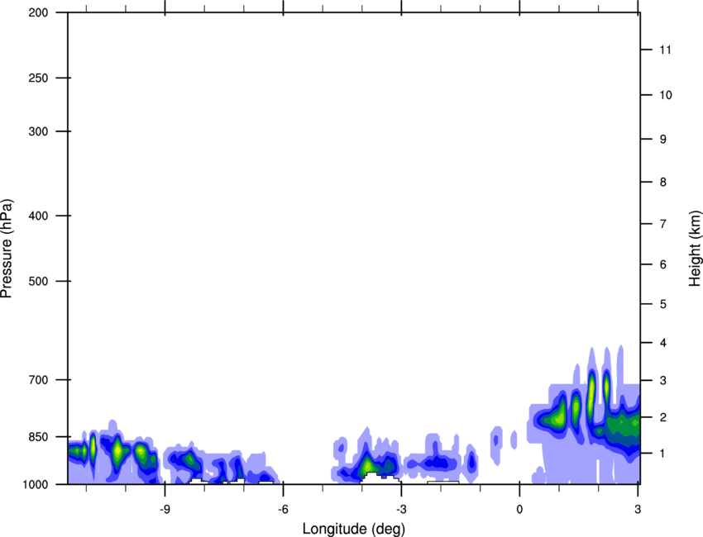The image size is (703, 537).
Task: Click the "Height (km)" axis label
Action: (x=695, y=248)
